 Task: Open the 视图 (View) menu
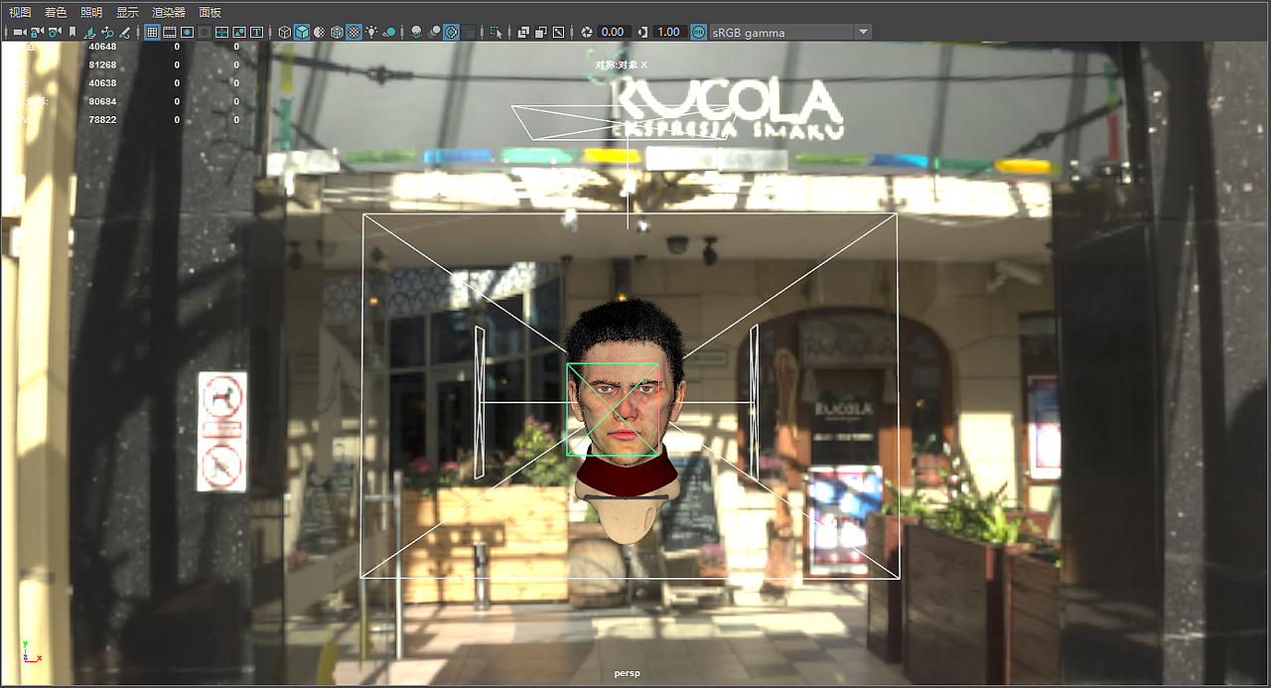click(20, 12)
